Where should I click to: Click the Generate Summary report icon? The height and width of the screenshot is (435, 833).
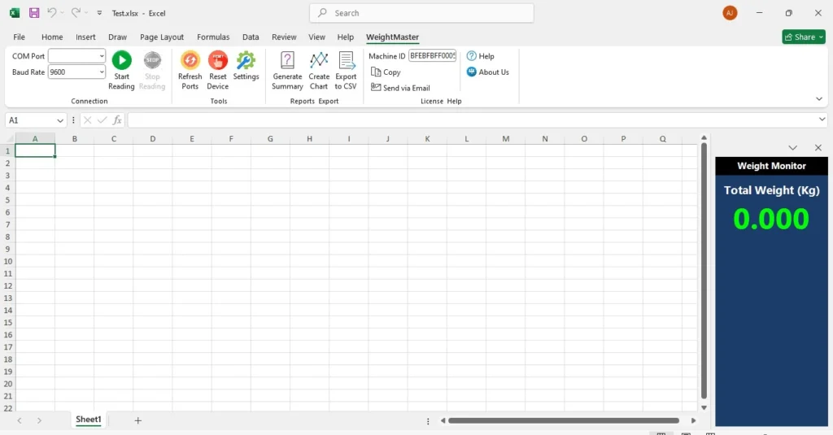[x=287, y=60]
